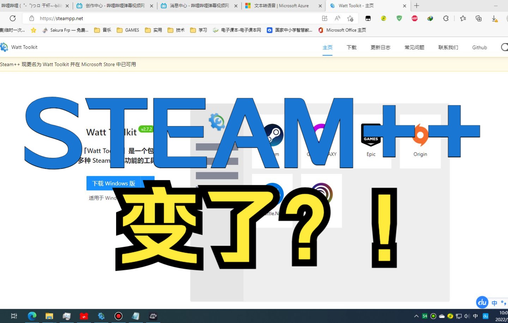Click the taskbar clock
This screenshot has height=323, width=508.
[502, 316]
